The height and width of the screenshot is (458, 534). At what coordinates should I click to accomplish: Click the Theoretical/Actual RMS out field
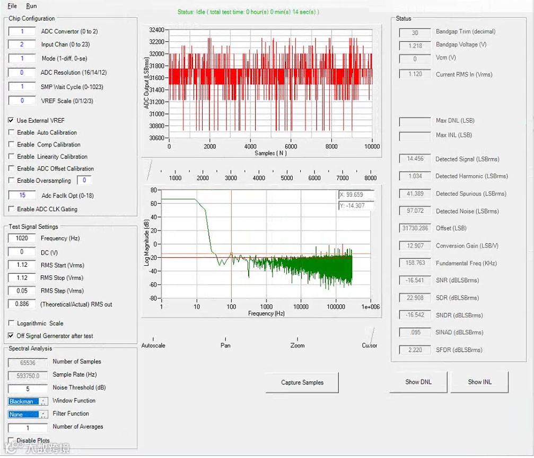(22, 304)
